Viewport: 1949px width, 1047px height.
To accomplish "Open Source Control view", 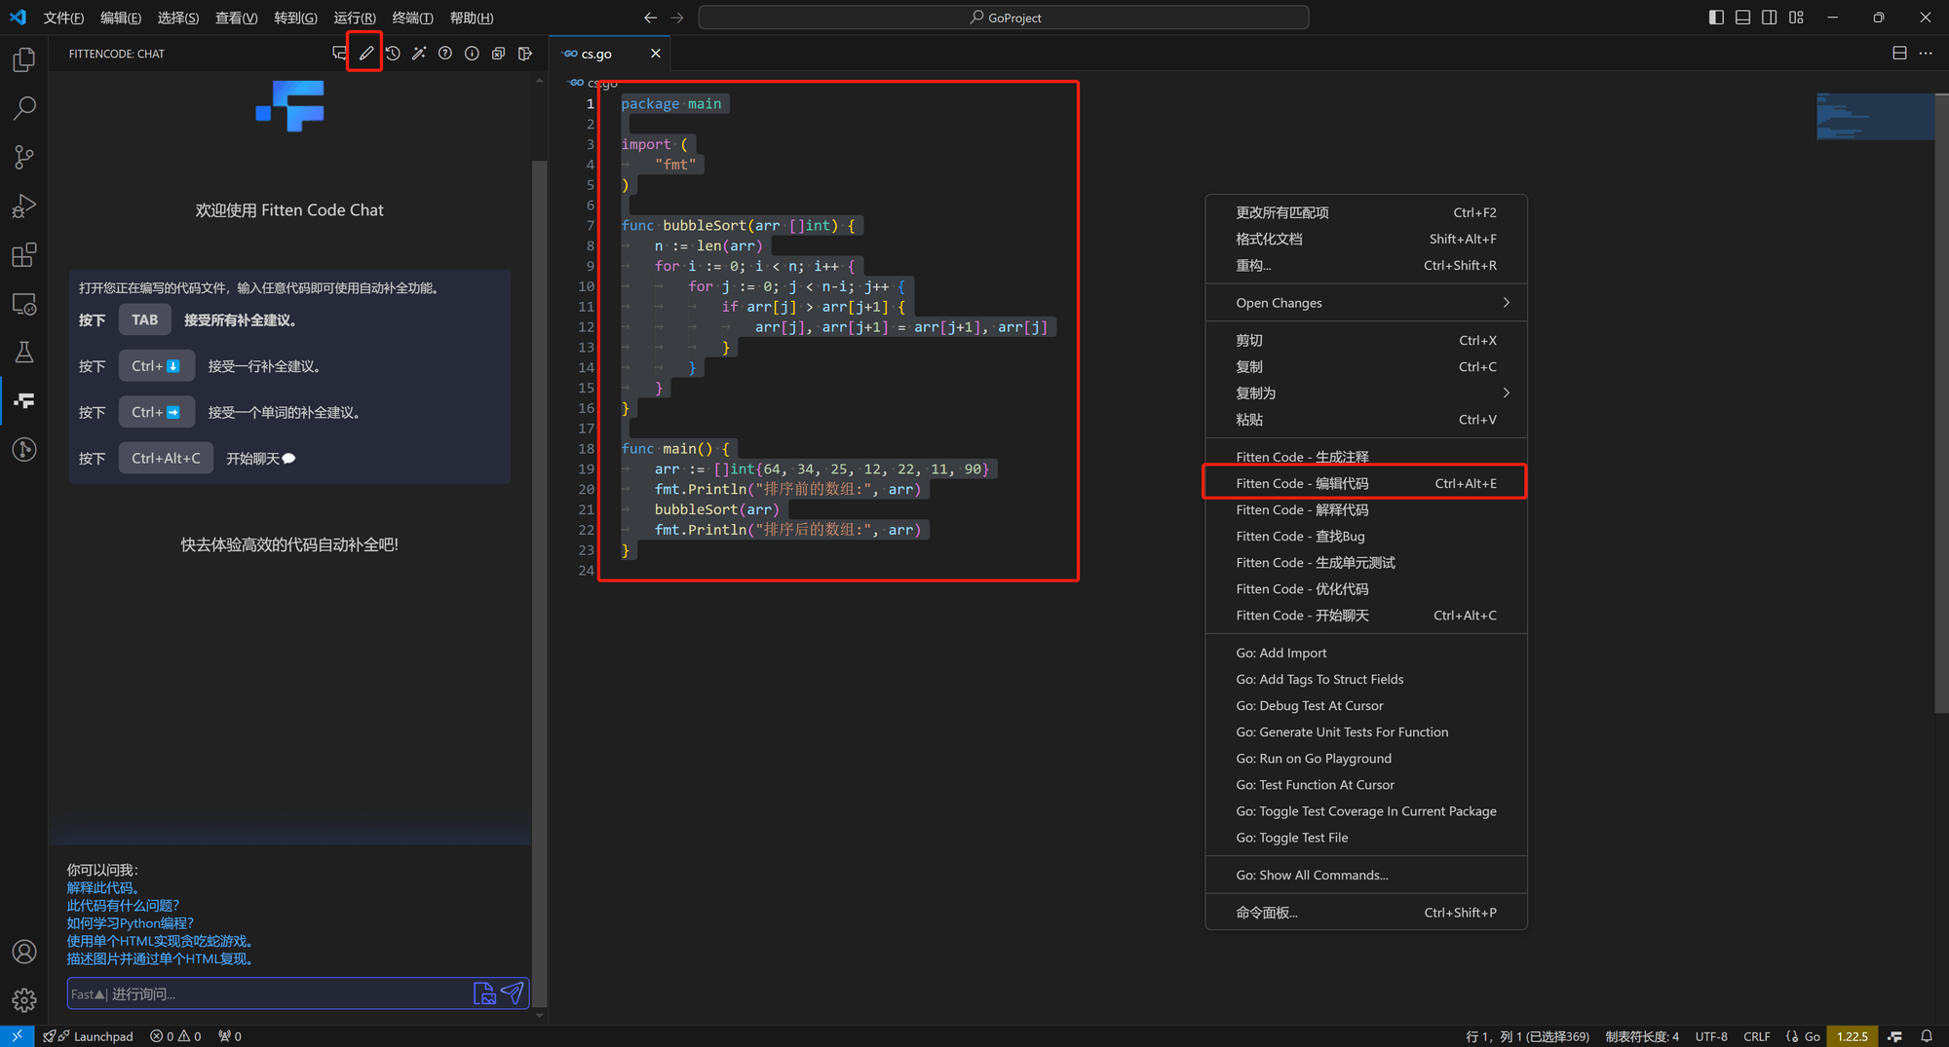I will tap(24, 157).
